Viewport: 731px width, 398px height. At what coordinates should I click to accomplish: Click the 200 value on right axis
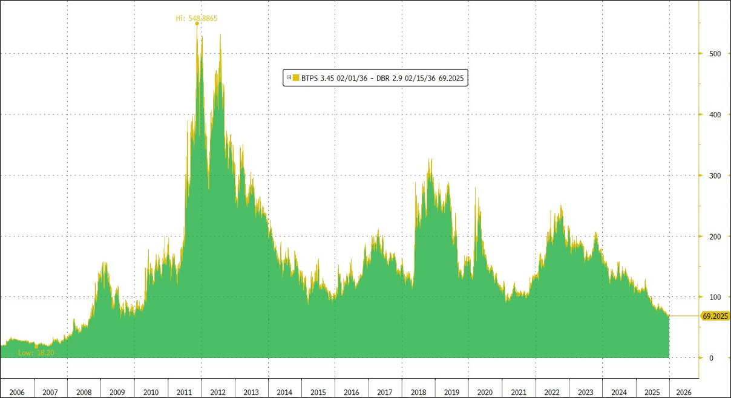point(716,236)
